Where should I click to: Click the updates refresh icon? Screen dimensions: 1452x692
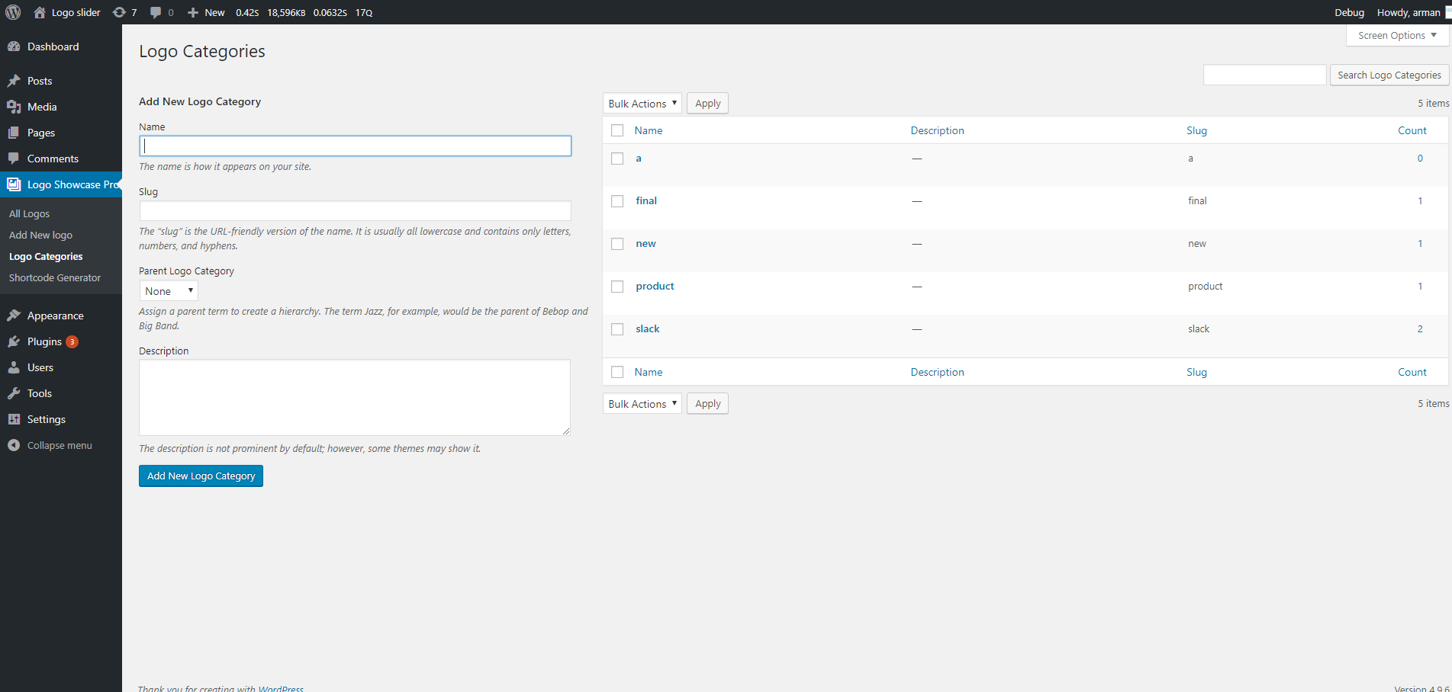(x=119, y=12)
